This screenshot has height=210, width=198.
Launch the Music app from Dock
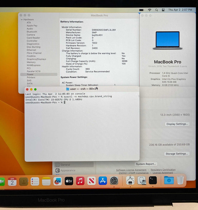click(x=80, y=181)
